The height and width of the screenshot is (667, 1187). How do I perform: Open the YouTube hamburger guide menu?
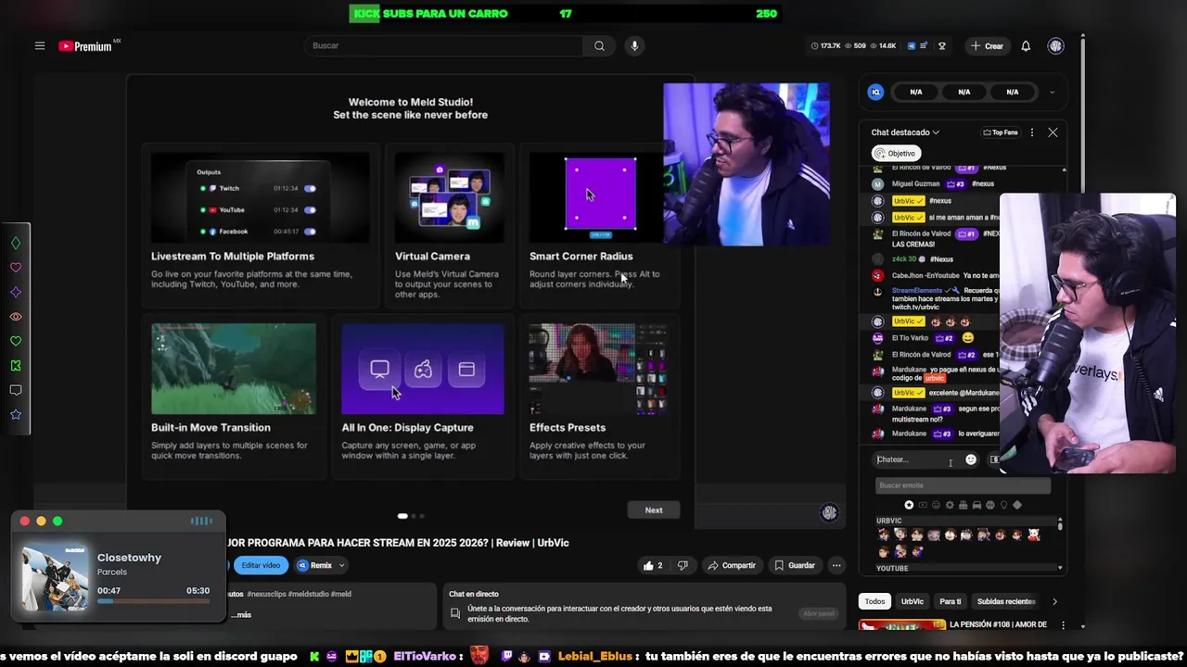coord(40,45)
